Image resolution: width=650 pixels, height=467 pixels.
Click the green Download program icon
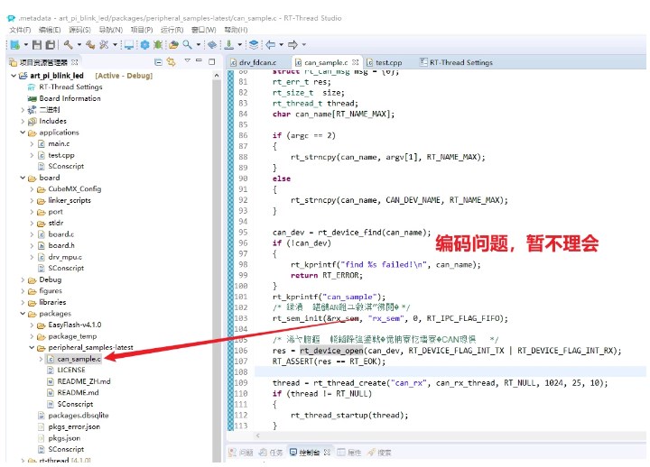[x=228, y=45]
